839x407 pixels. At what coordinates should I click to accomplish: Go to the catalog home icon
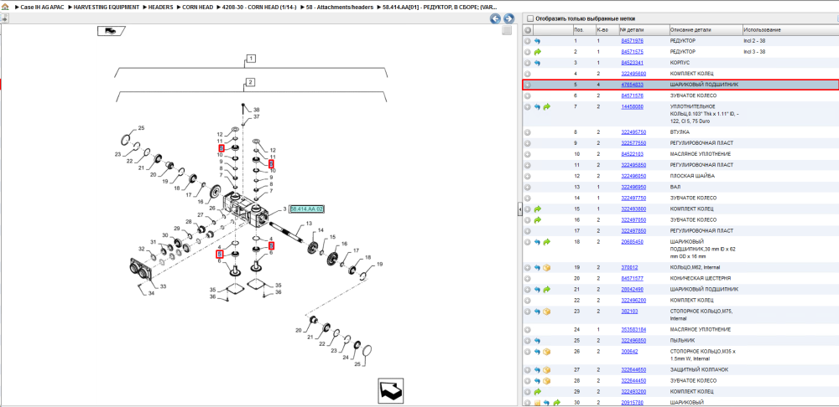coord(4,8)
